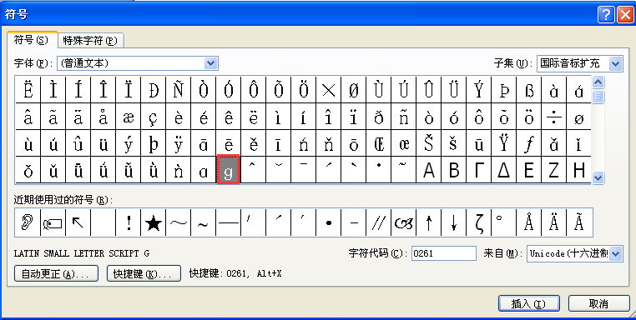Select the ð small eth character

coord(378,117)
